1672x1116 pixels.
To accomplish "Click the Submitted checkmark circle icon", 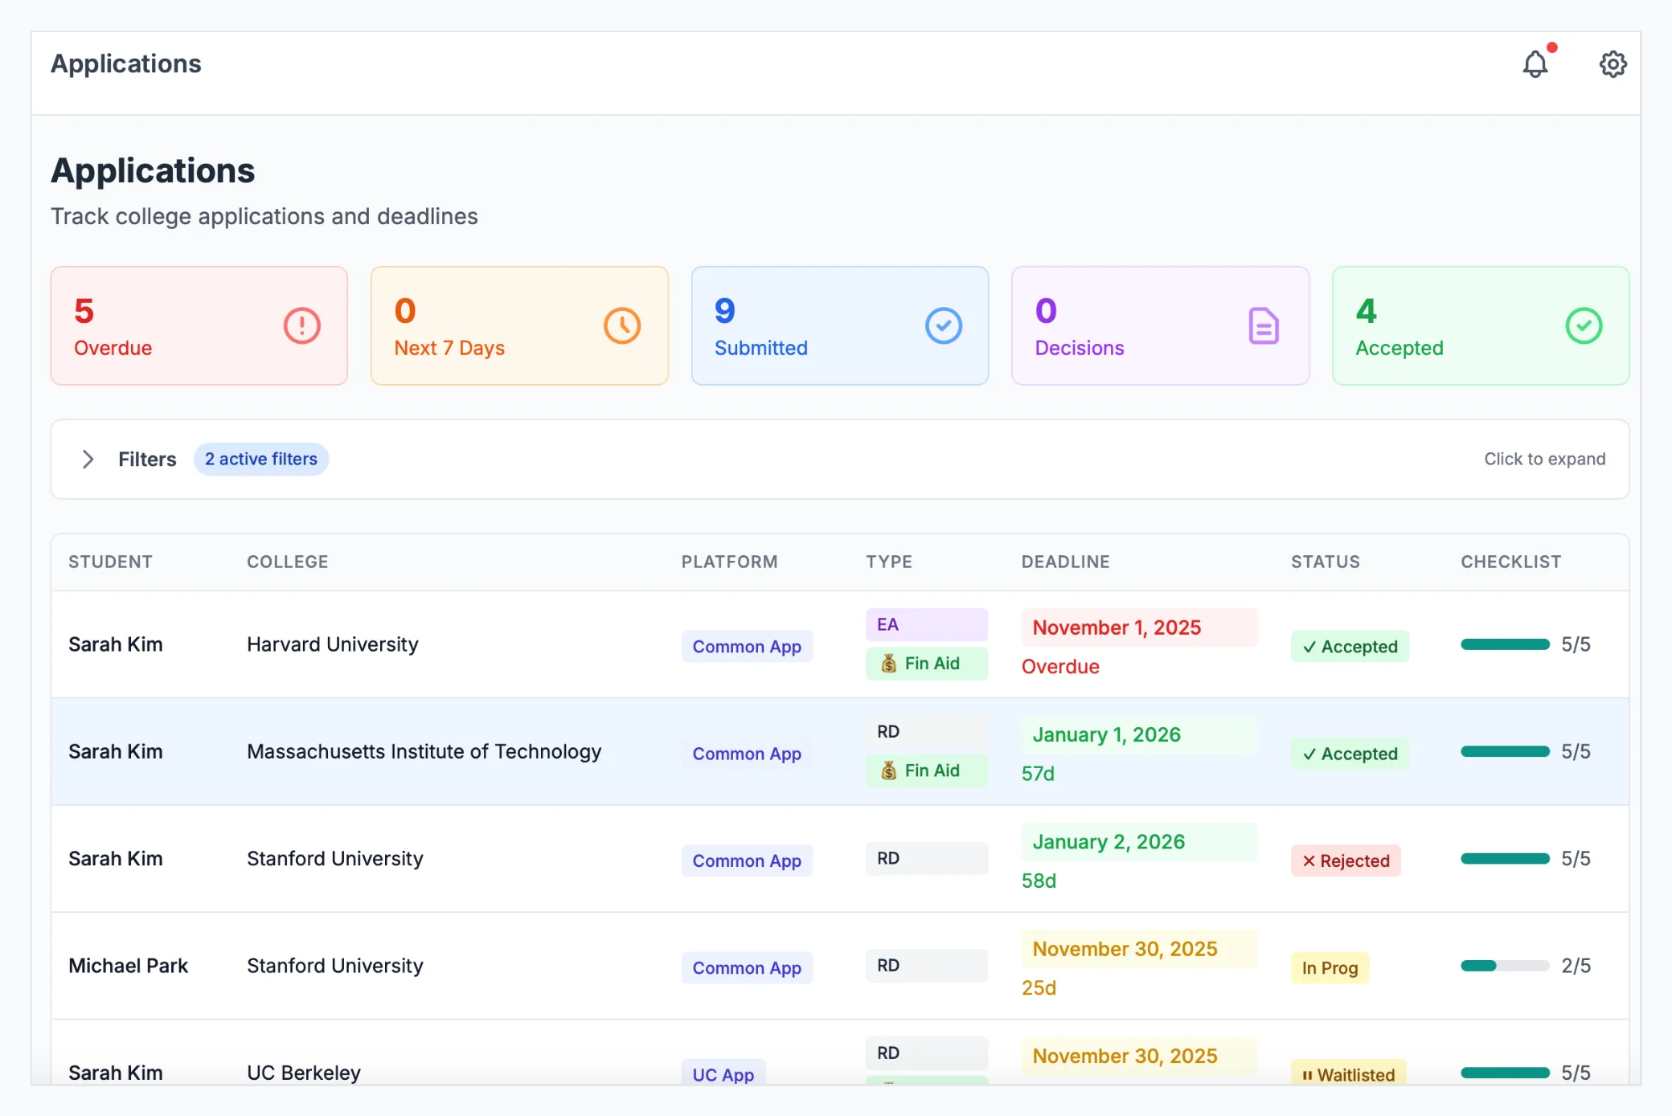I will (x=944, y=325).
